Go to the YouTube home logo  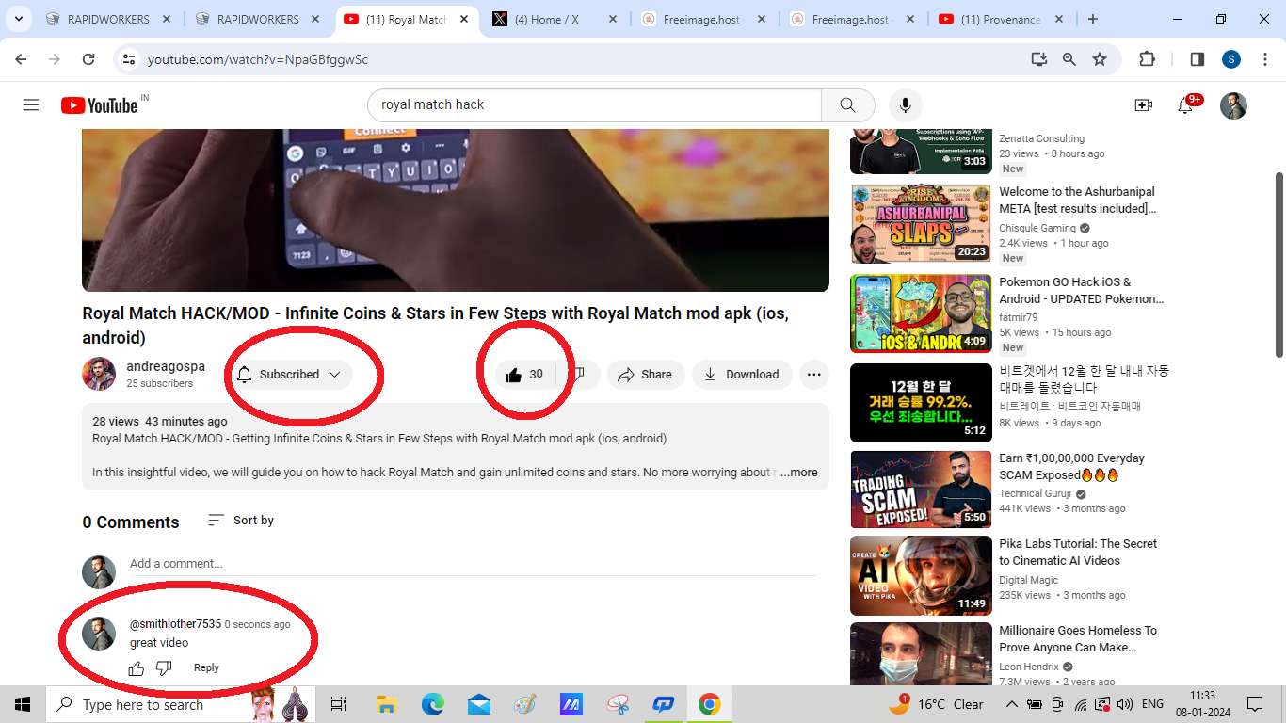(100, 105)
